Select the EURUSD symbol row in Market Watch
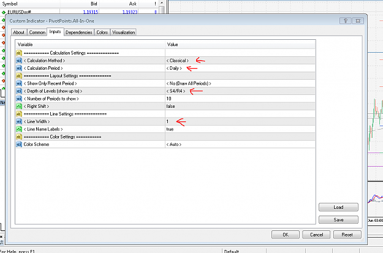Screen dimensions: 383x253 [80, 12]
